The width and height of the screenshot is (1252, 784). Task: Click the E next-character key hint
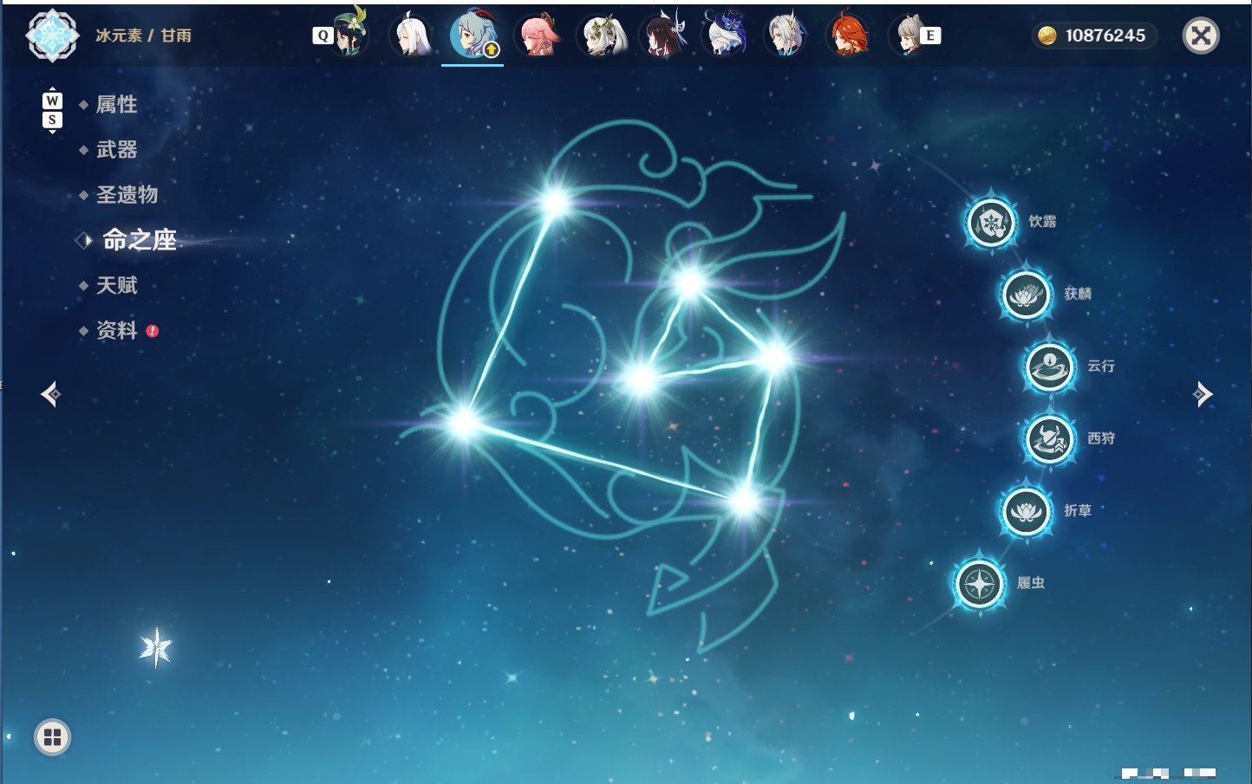click(x=930, y=36)
